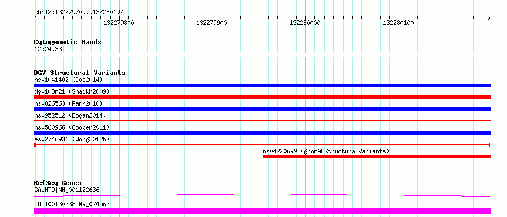Click the blue bar under nsv826563
The width and height of the screenshot is (507, 217).
click(262, 109)
